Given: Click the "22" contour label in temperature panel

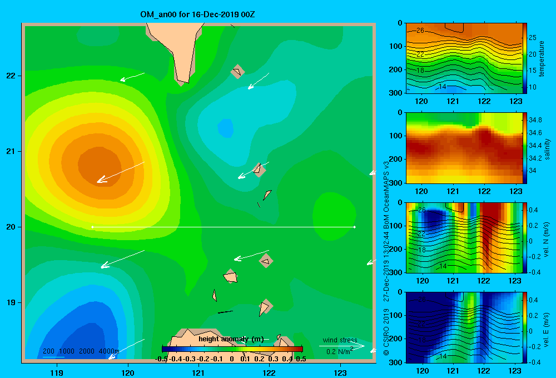Looking at the screenshot, I should click(x=420, y=54).
